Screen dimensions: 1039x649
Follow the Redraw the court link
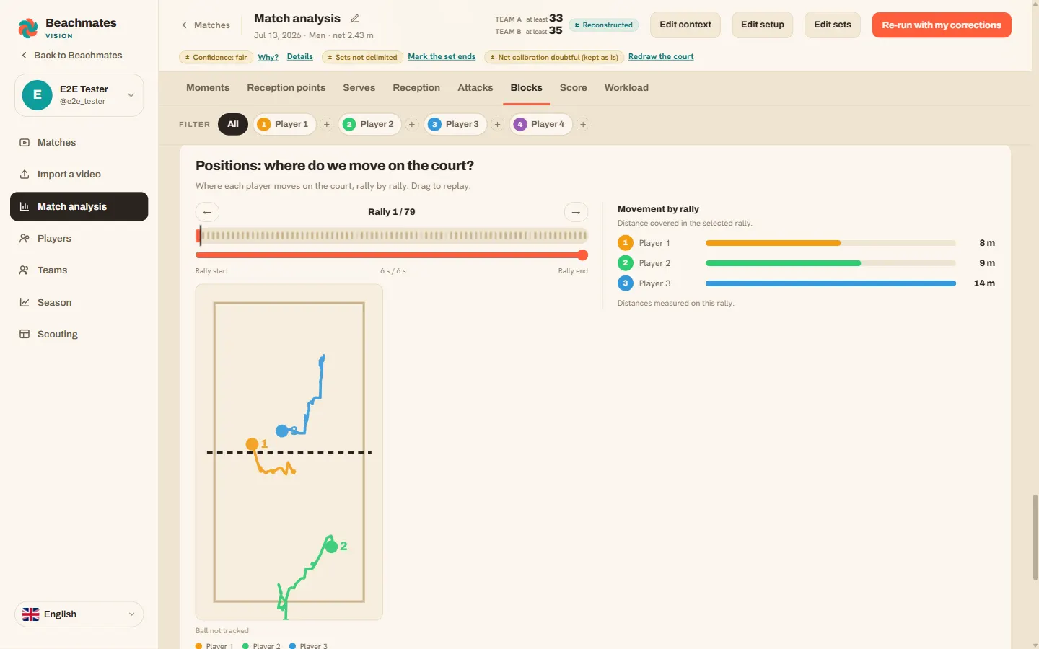coord(661,57)
